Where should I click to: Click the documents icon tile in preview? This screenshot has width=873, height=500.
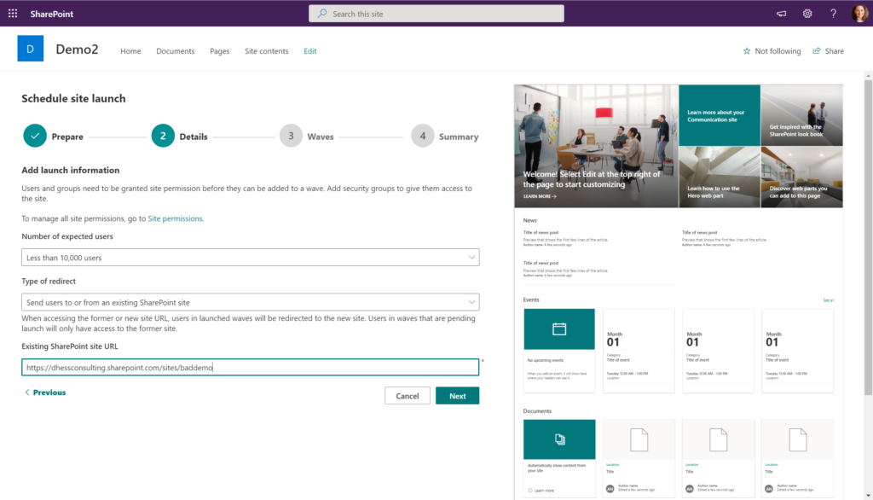(559, 439)
